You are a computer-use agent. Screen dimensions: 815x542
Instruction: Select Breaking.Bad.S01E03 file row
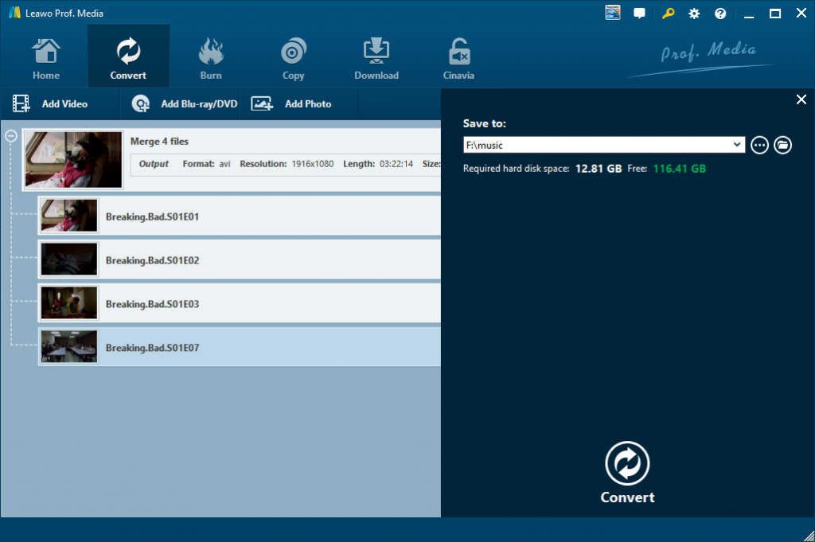240,303
